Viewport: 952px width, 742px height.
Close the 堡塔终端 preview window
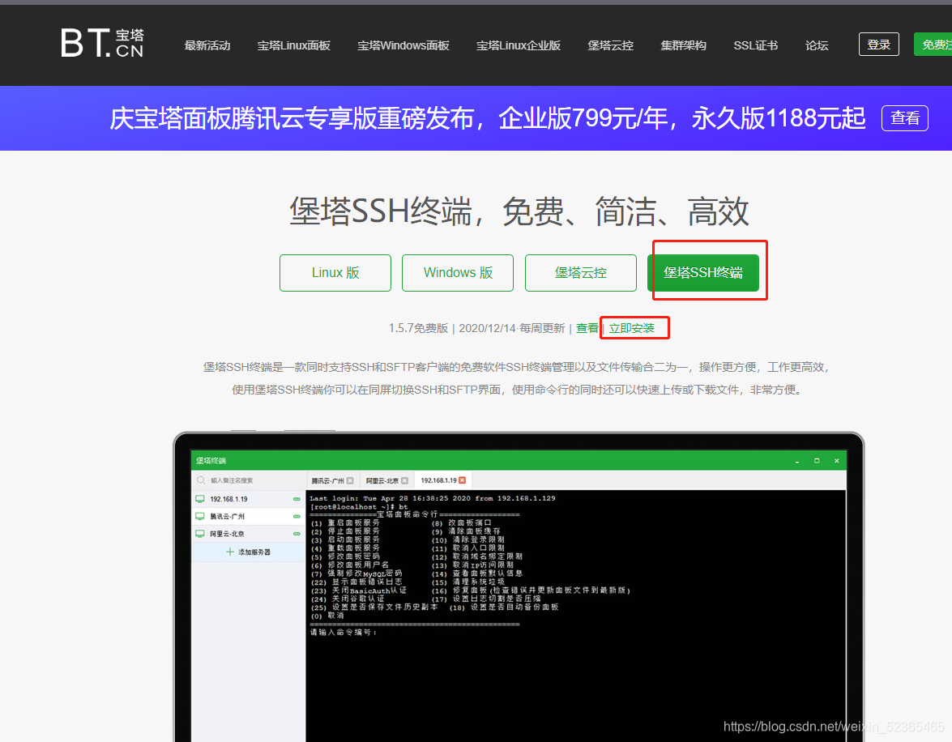(x=837, y=461)
